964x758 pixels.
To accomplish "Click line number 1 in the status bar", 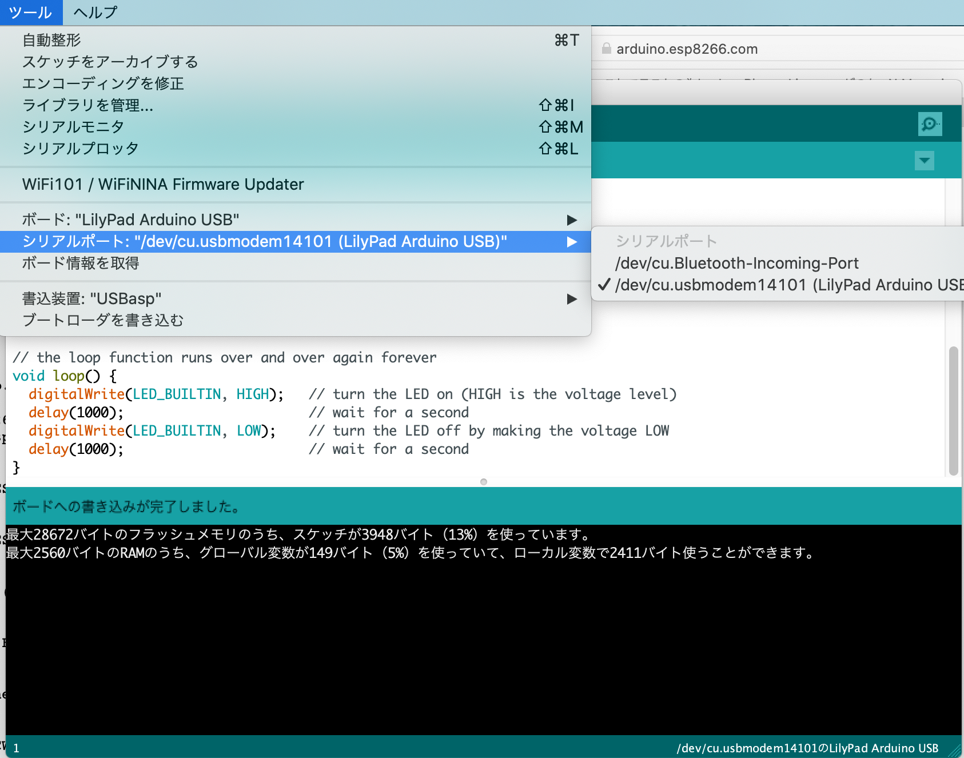I will tap(17, 748).
